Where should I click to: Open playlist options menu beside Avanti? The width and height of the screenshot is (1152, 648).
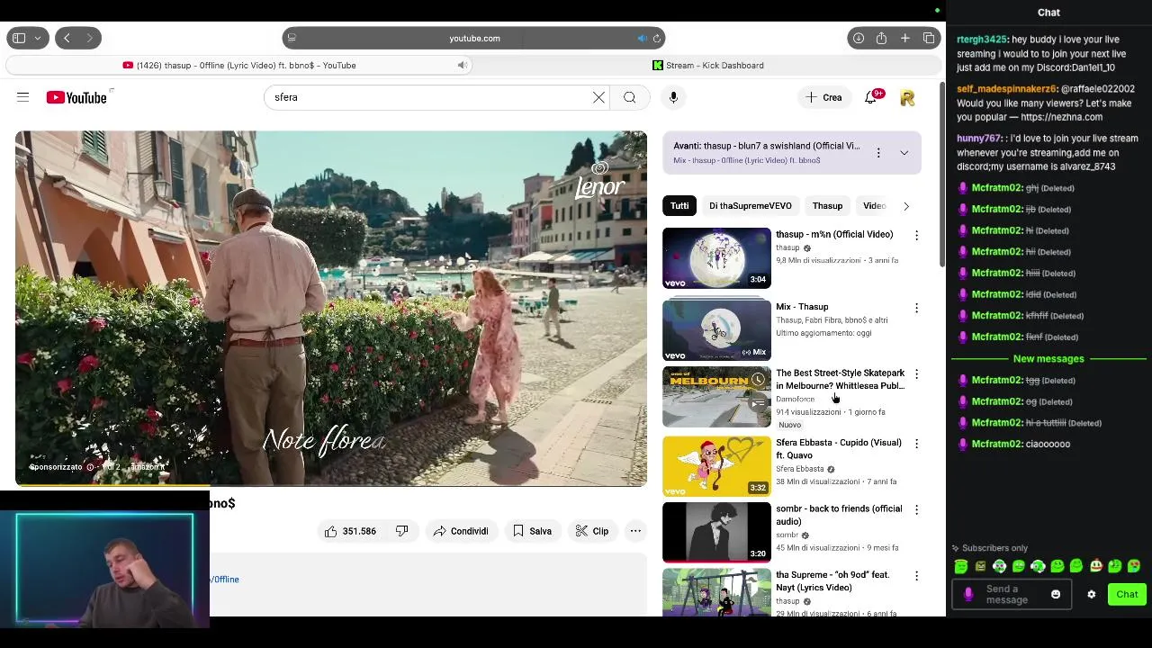(878, 153)
